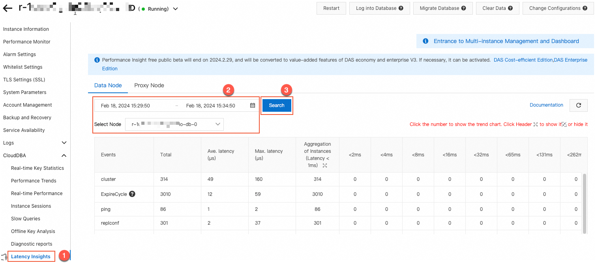The height and width of the screenshot is (263, 596).
Task: Click the Log into Database button
Action: point(379,8)
